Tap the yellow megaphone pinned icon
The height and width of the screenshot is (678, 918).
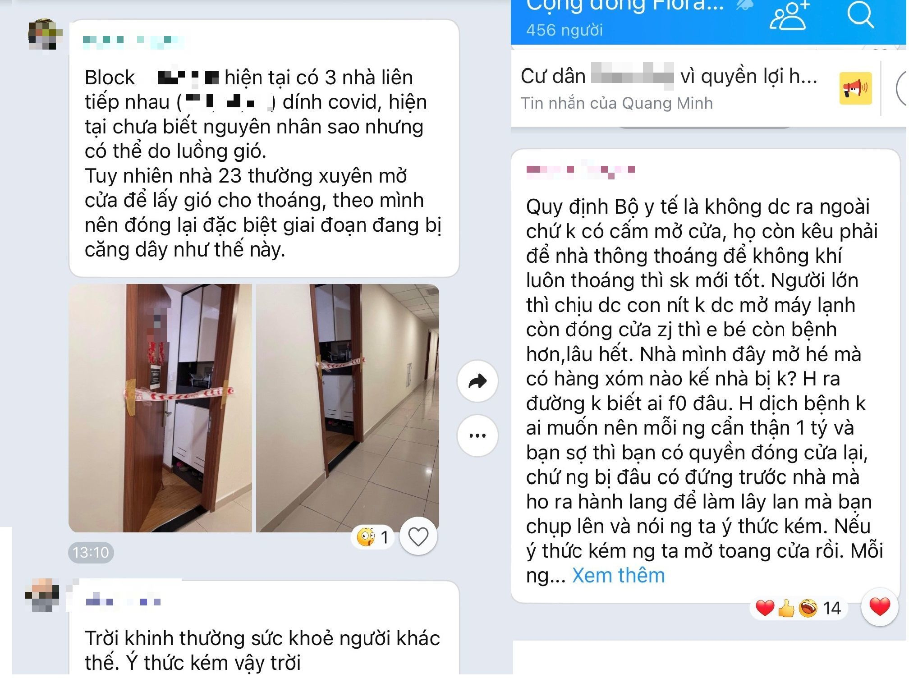pos(855,88)
